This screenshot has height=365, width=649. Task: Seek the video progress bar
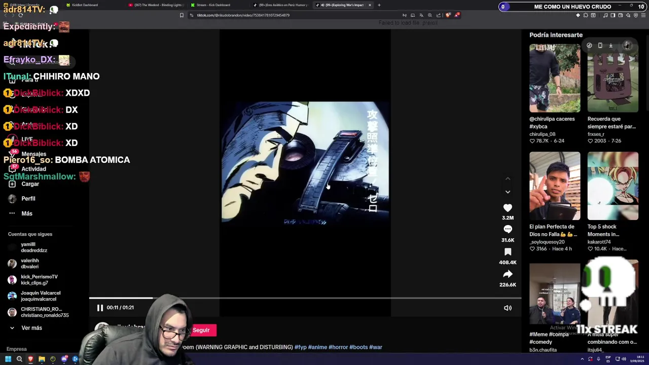(x=305, y=298)
